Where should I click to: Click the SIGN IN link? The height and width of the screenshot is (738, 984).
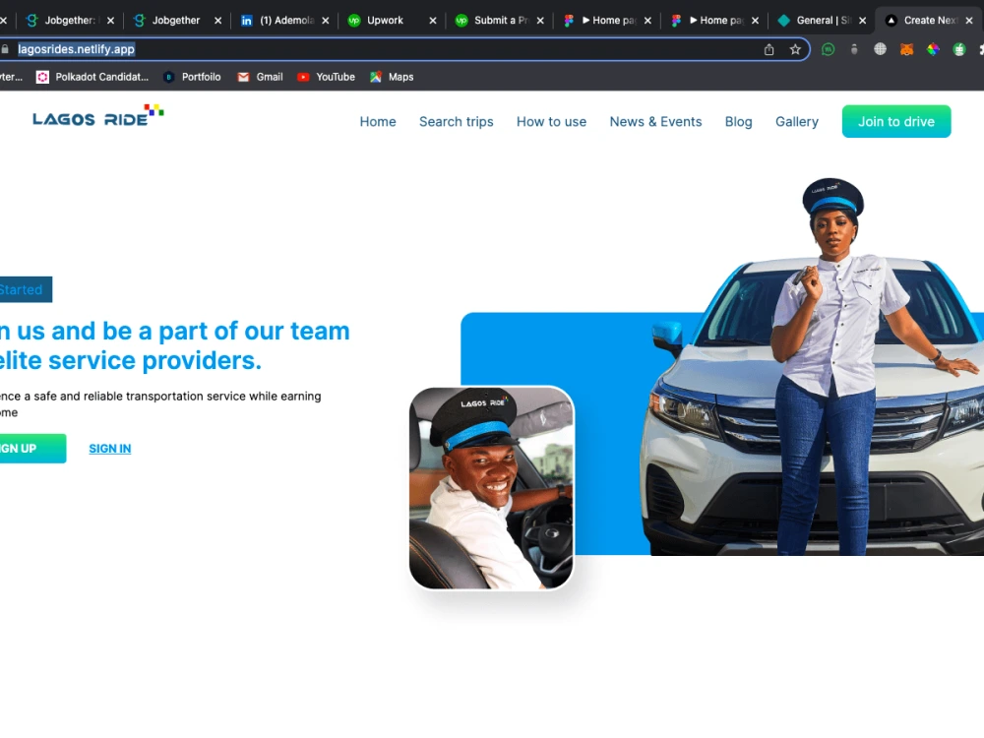point(110,449)
